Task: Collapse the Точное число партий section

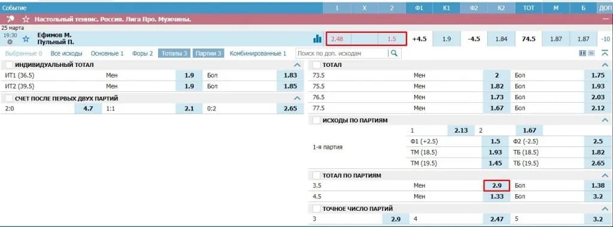Action: (605, 208)
